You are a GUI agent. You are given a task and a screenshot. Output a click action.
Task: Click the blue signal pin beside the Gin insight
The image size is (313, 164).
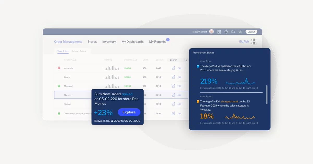click(x=197, y=67)
